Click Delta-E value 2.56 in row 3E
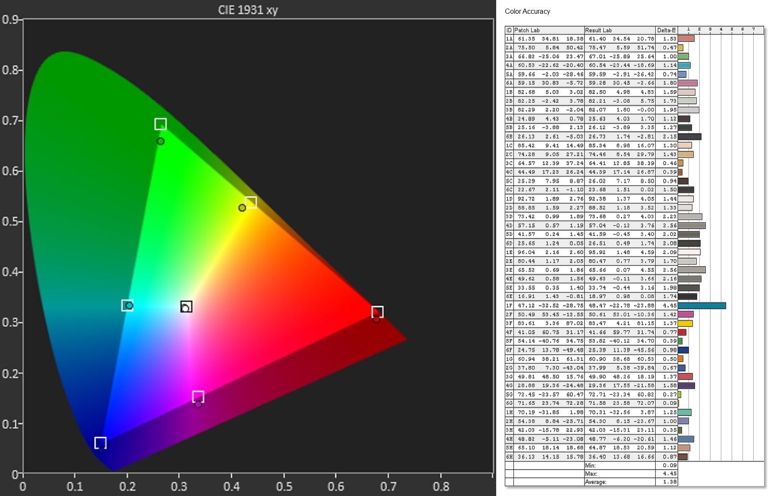Image resolution: width=774 pixels, height=496 pixels. (x=670, y=270)
